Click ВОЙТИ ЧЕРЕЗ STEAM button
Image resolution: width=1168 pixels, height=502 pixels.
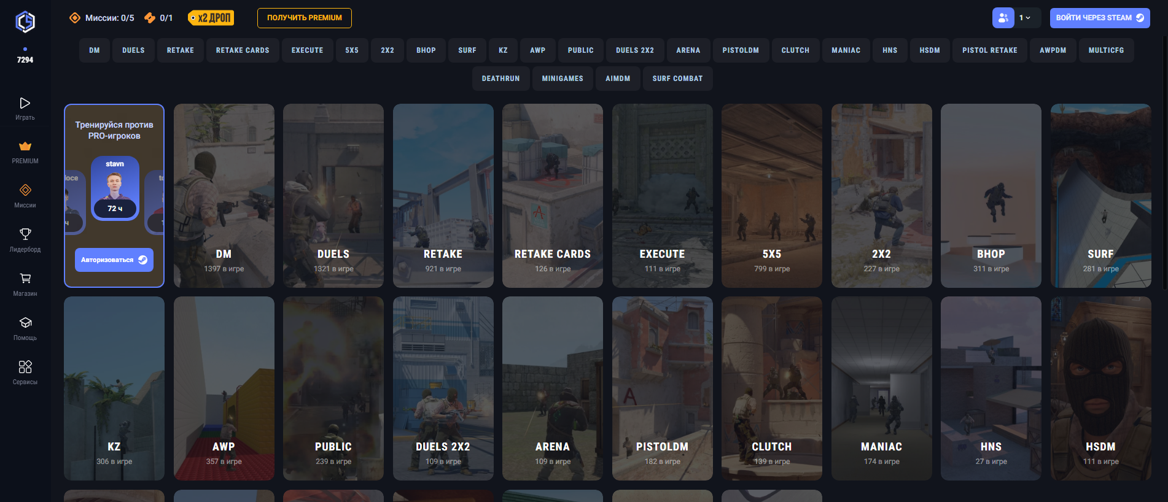[x=1100, y=18]
